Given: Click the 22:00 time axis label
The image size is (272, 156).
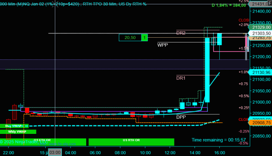Looking at the screenshot, I should (x=9, y=153).
